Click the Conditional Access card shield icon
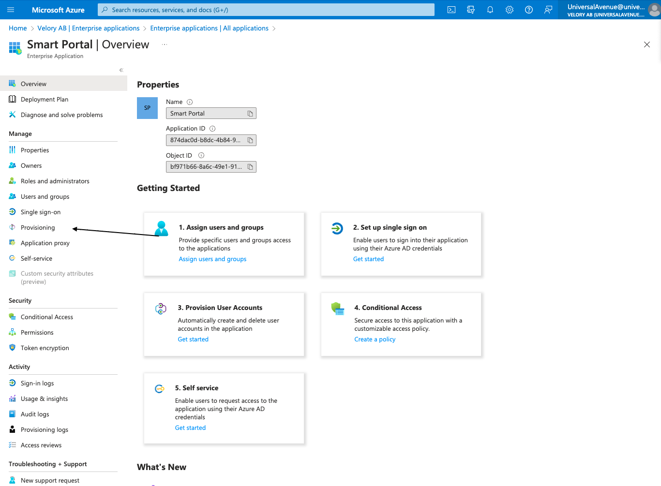Screen dimensions: 661x486 tap(338, 309)
